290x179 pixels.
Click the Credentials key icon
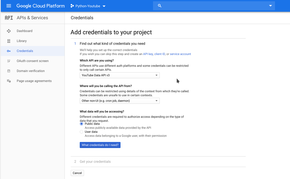pos(9,51)
